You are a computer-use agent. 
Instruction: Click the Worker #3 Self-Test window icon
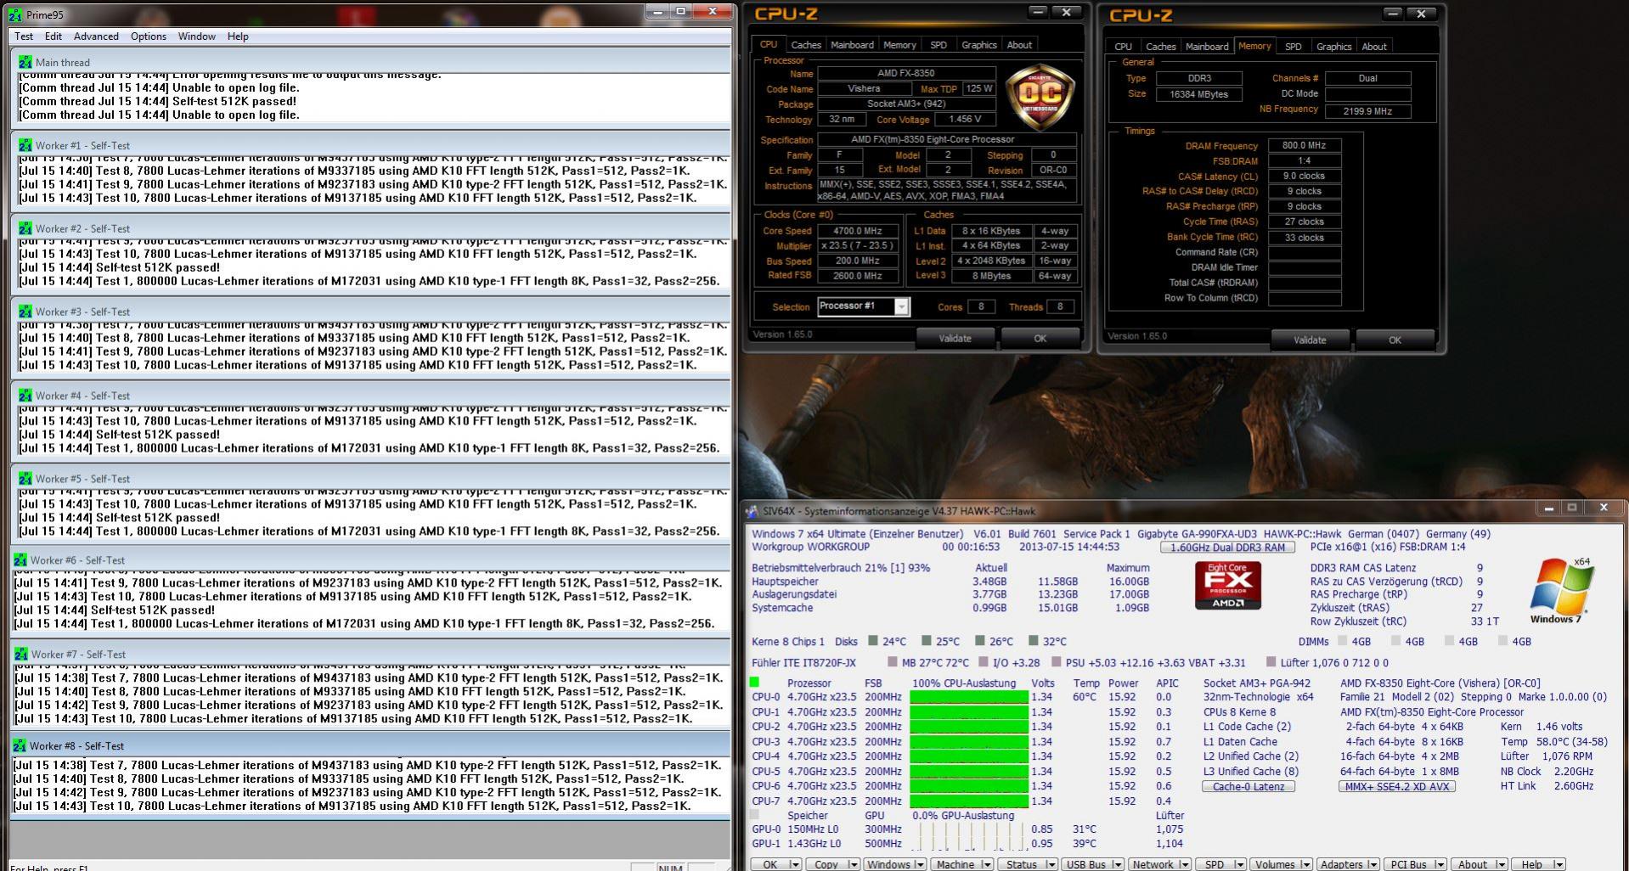click(25, 312)
